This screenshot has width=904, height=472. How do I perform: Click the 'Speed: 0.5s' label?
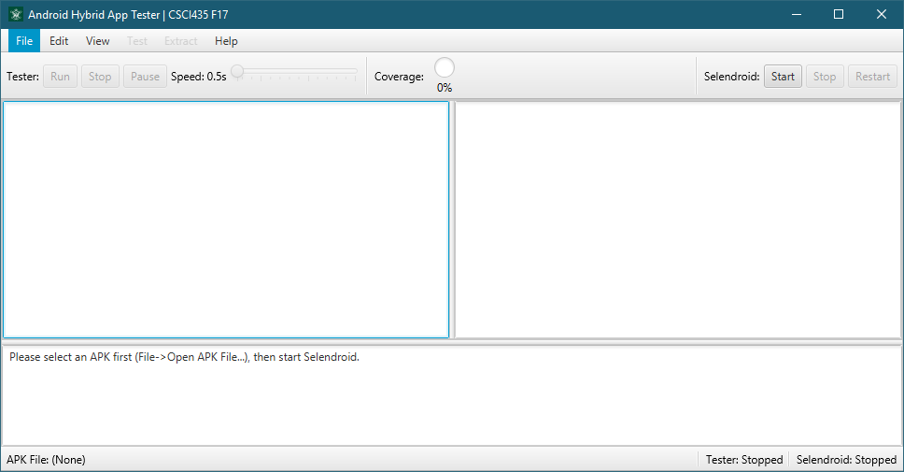(x=198, y=76)
